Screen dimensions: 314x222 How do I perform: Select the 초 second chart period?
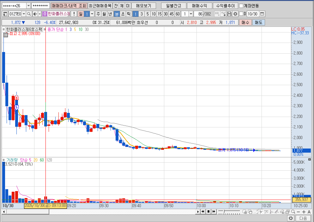[123, 14]
